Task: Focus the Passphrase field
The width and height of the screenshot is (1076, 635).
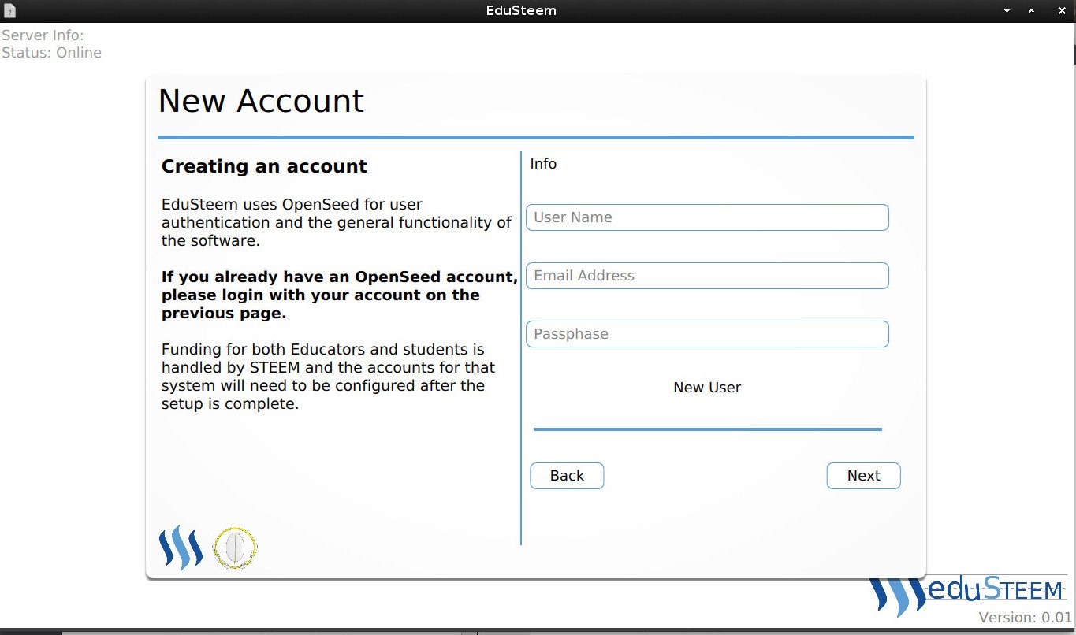Action: click(707, 334)
